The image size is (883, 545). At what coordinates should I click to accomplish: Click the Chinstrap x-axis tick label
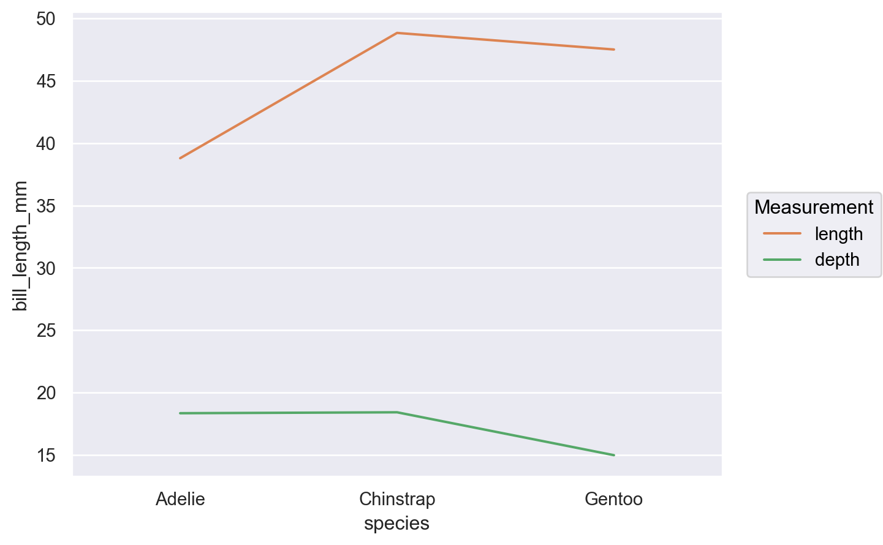(397, 499)
